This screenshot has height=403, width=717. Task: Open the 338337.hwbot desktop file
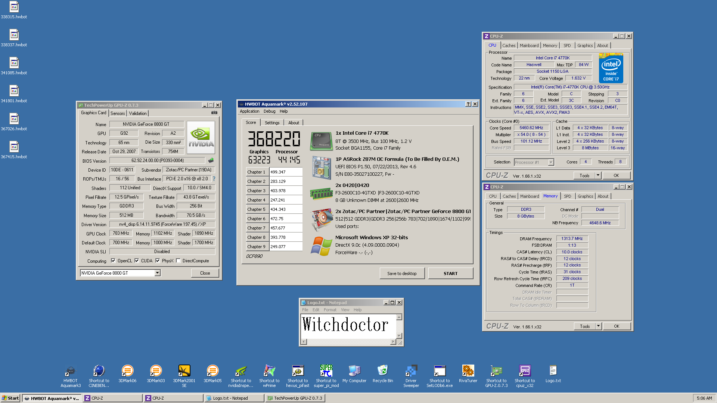point(14,38)
